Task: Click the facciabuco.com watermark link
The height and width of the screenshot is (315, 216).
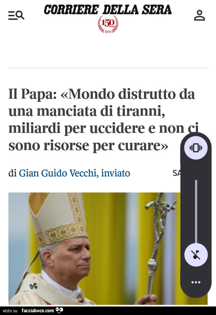Action: point(38,311)
